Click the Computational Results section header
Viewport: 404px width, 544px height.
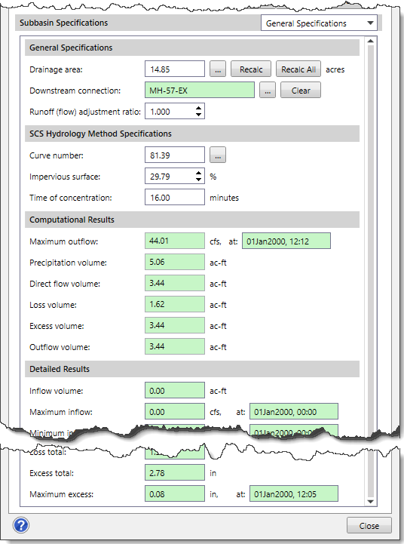coord(192,220)
